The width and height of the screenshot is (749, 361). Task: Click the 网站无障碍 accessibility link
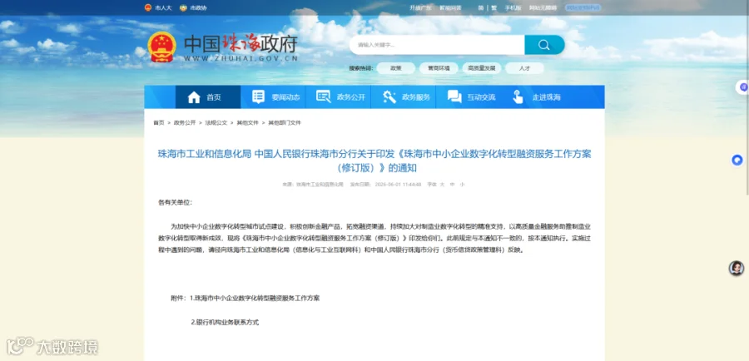(543, 7)
